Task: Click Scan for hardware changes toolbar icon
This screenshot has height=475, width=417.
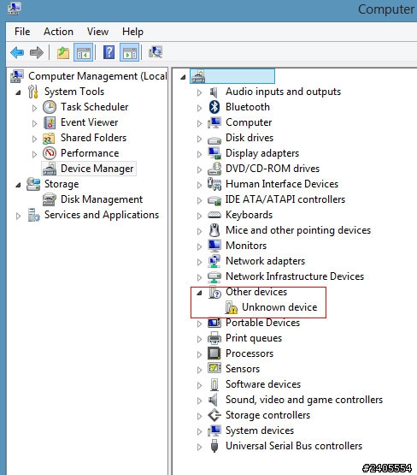Action: click(156, 52)
